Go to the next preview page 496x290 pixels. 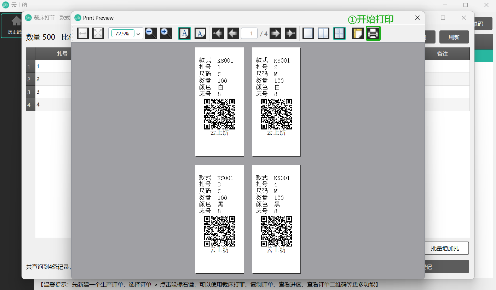click(275, 34)
